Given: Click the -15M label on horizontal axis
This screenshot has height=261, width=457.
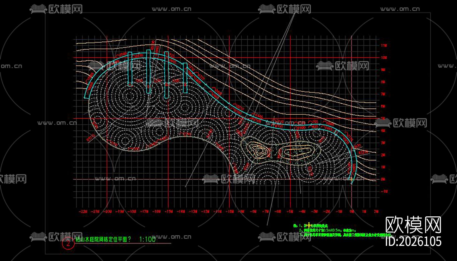Looking at the screenshot, I should click(x=169, y=211).
